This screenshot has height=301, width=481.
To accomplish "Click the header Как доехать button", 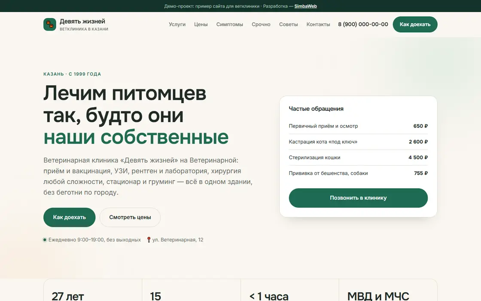I will [415, 24].
